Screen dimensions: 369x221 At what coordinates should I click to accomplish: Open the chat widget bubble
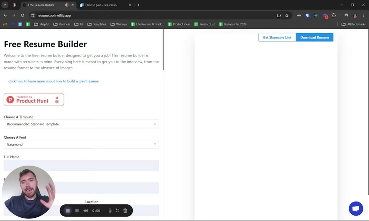coord(356,208)
